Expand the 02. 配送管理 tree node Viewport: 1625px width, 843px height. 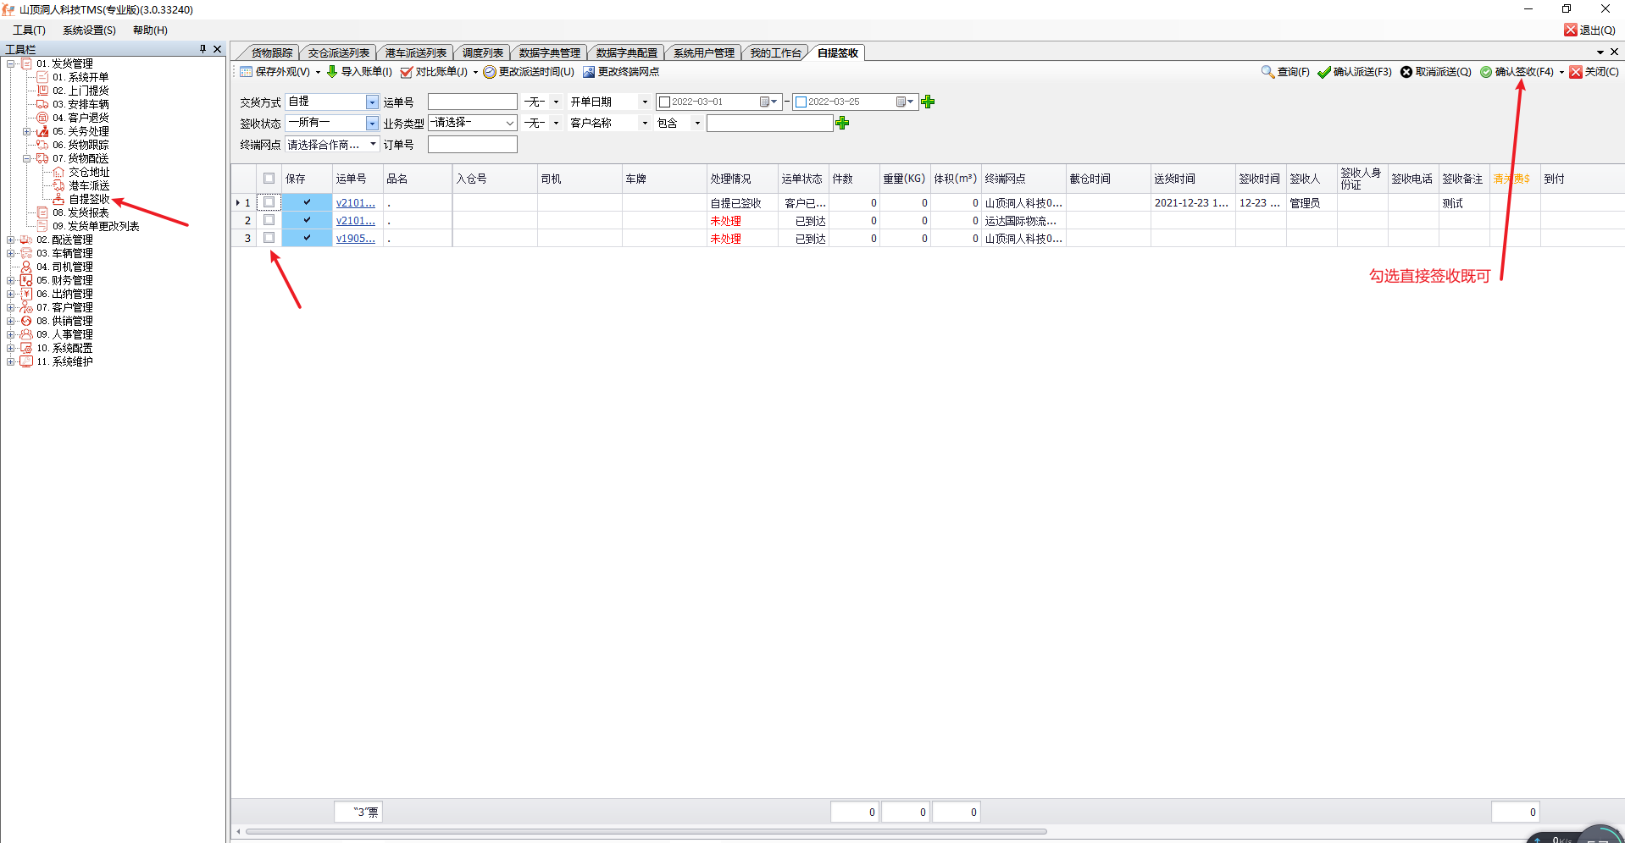[x=10, y=240]
